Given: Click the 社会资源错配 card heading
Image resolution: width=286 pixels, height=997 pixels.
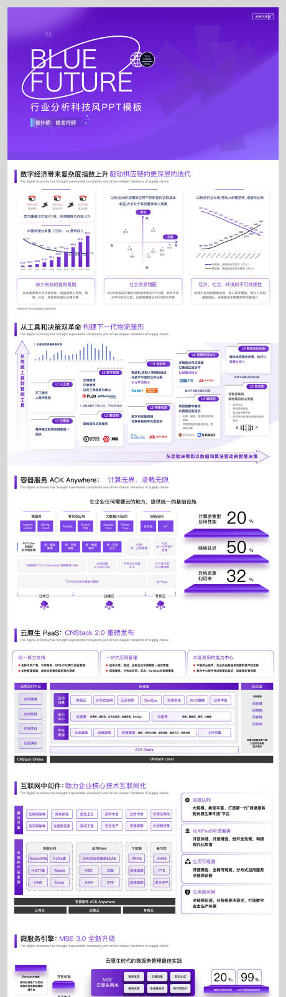Looking at the screenshot, I should (143, 284).
